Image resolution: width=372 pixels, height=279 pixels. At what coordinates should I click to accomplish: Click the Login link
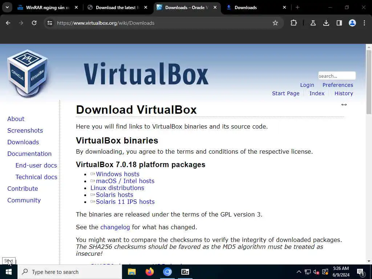307,85
